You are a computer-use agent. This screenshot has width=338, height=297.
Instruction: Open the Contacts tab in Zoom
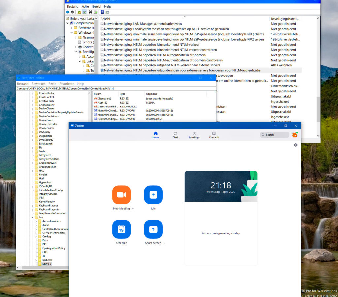(214, 135)
